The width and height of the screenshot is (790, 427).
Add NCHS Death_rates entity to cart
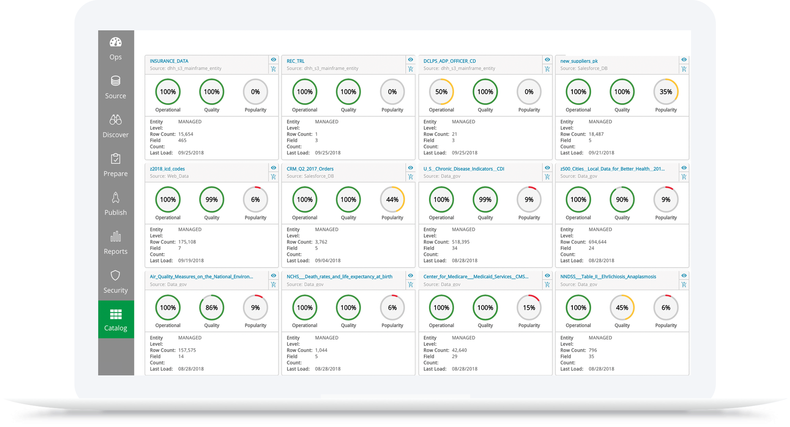coord(410,284)
